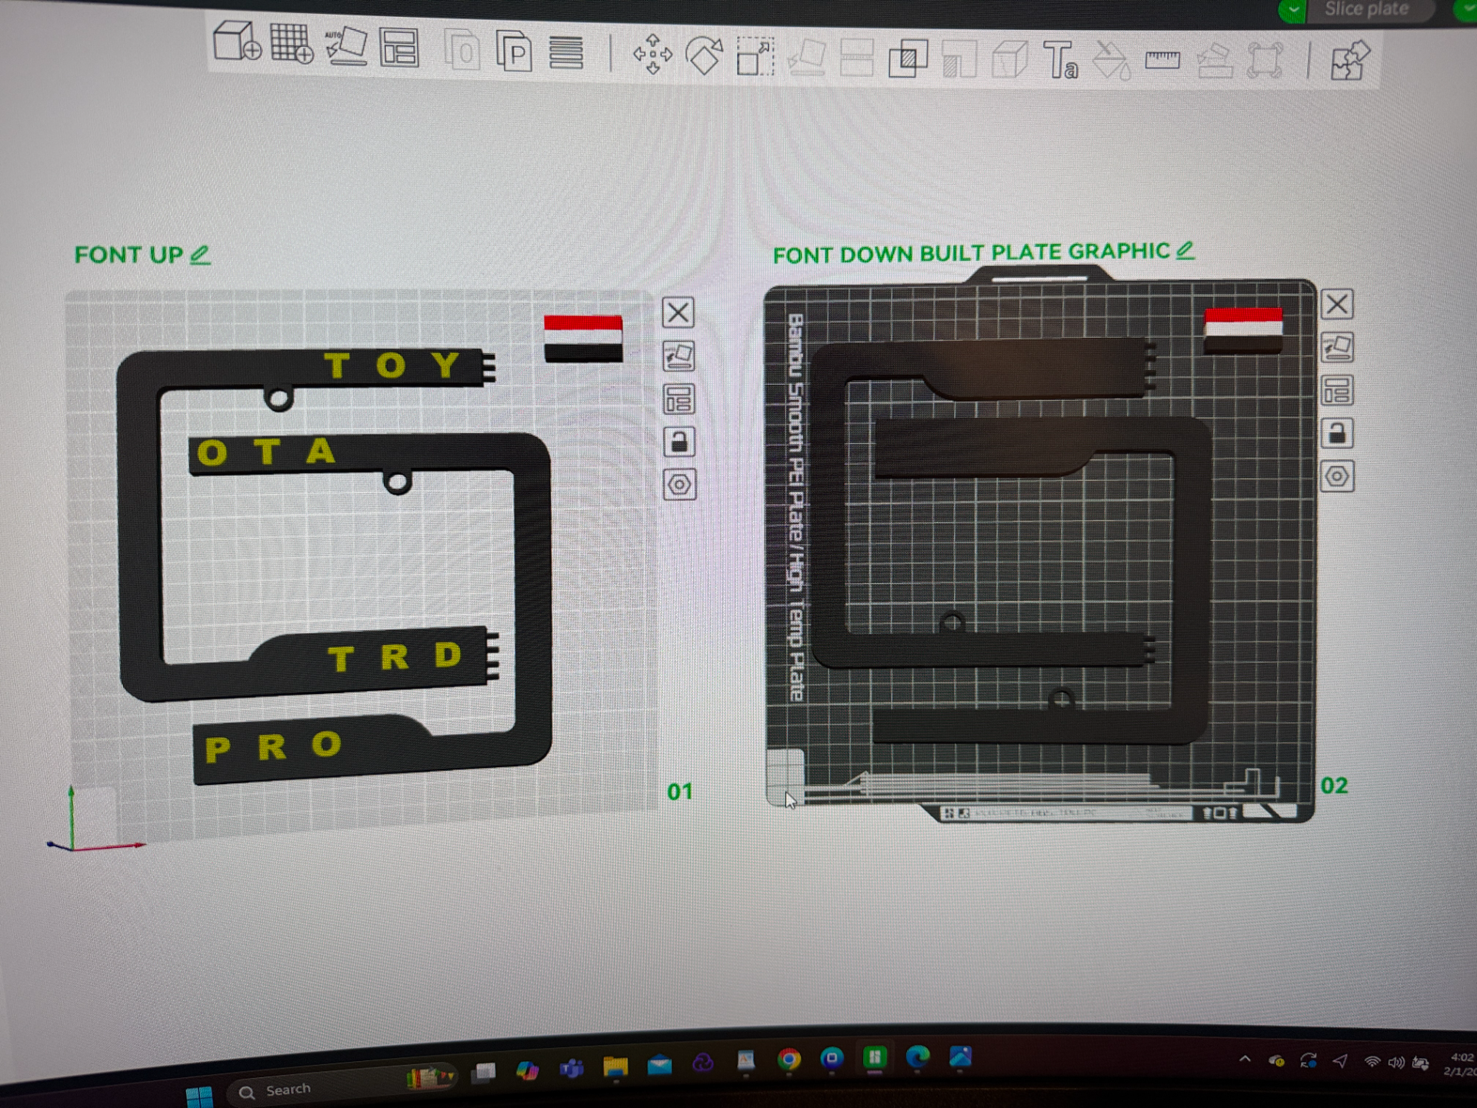The image size is (1477, 1108).
Task: Open the volume control in system tray
Action: (x=1395, y=1063)
